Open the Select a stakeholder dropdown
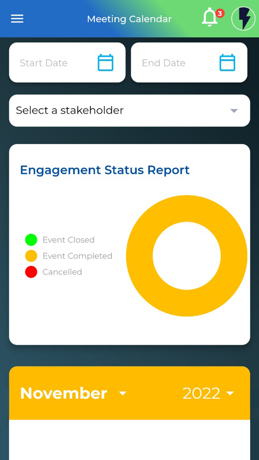The height and width of the screenshot is (460, 259). click(129, 111)
